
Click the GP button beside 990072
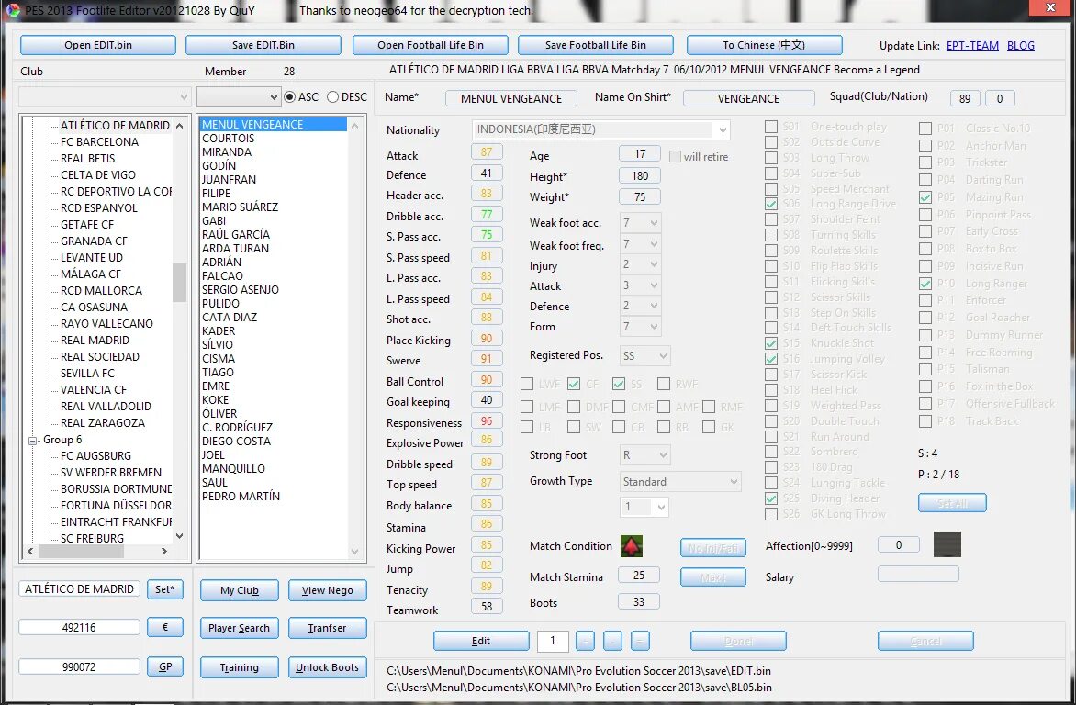(165, 666)
